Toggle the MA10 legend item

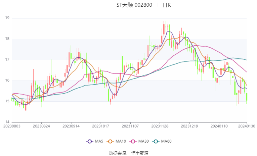[x=116, y=141]
